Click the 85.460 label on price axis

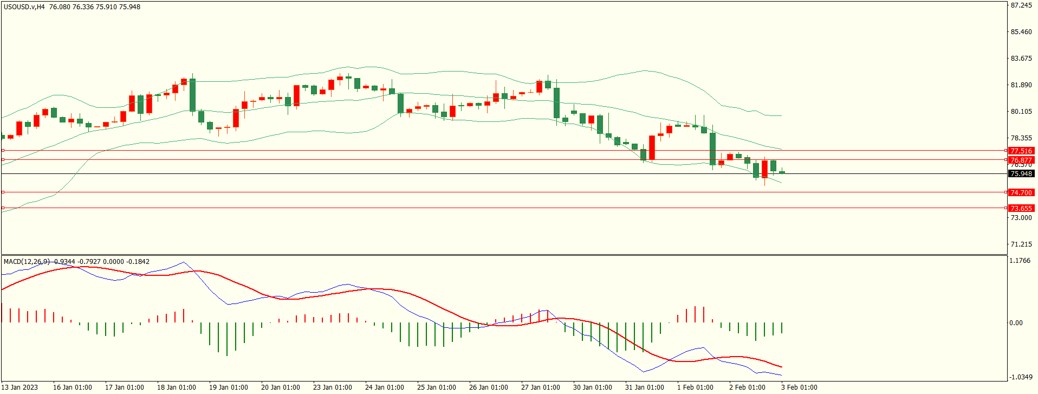point(1021,32)
